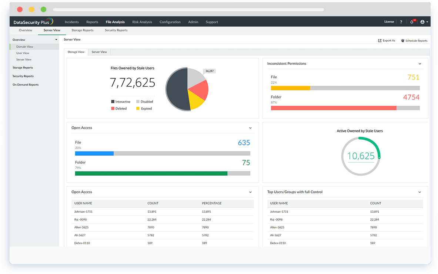This screenshot has width=438, height=274.
Task: Click the Deleted legend square
Action: 113,109
